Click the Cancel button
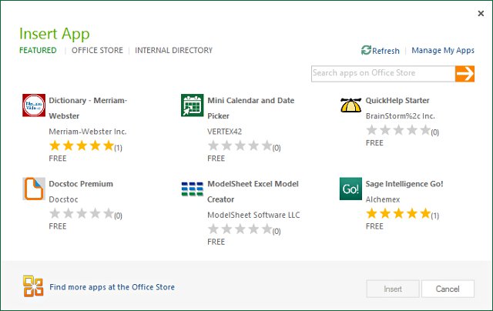 coord(448,289)
